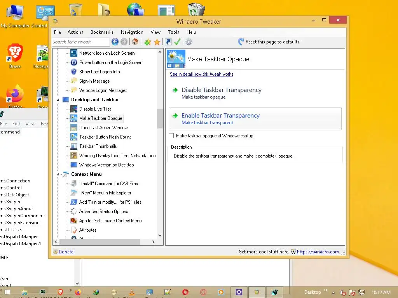
Task: Open the Tools menu
Action: pyautogui.click(x=173, y=32)
